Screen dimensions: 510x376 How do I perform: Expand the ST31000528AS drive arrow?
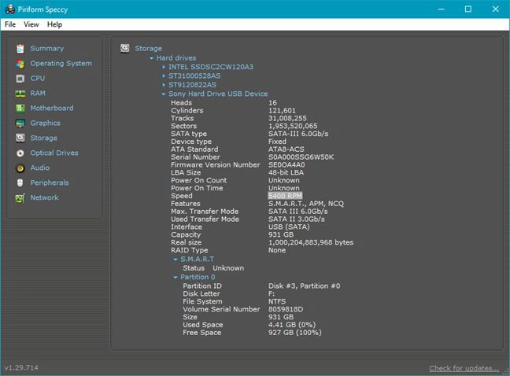tap(164, 76)
